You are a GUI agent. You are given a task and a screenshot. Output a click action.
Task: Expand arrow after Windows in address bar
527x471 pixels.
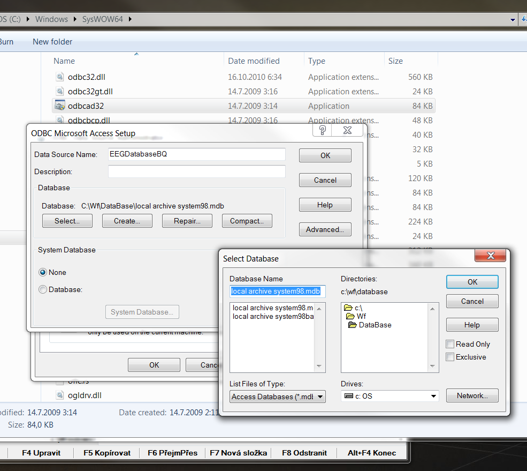point(75,19)
